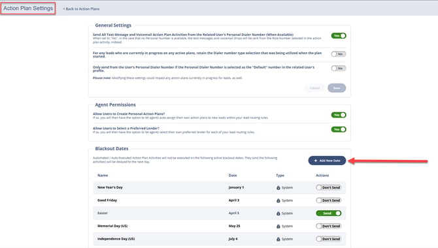The width and height of the screenshot is (438, 248).
Task: Click the lock icon in New Year's Day row
Action: click(x=278, y=188)
